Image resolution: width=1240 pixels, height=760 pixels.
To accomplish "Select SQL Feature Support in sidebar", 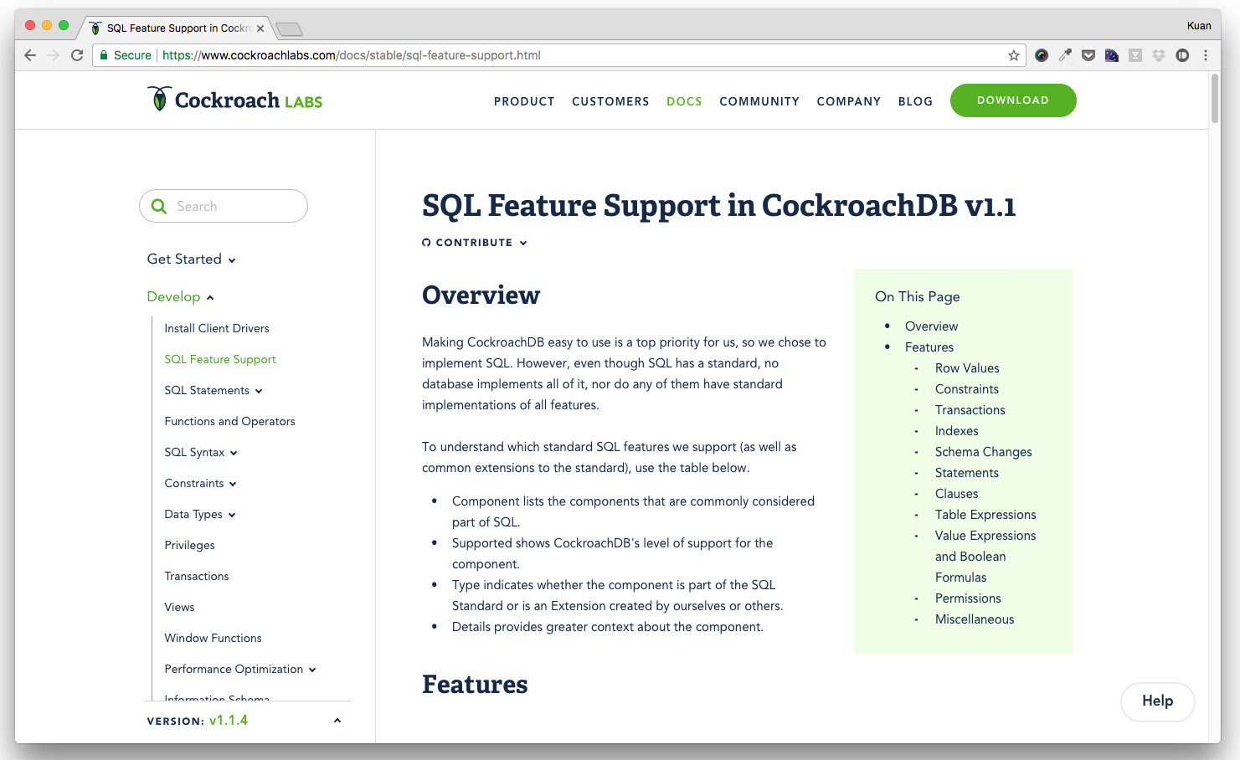I will click(220, 359).
